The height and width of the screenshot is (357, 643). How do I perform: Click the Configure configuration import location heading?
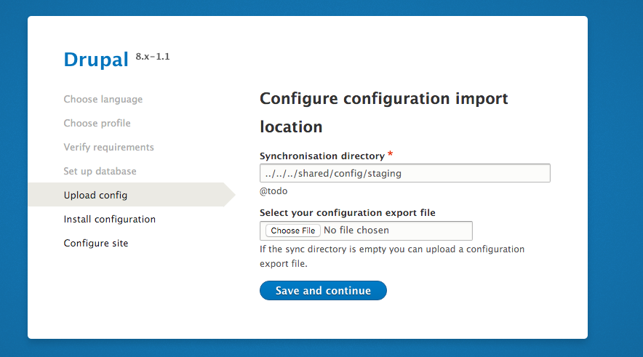(x=384, y=112)
